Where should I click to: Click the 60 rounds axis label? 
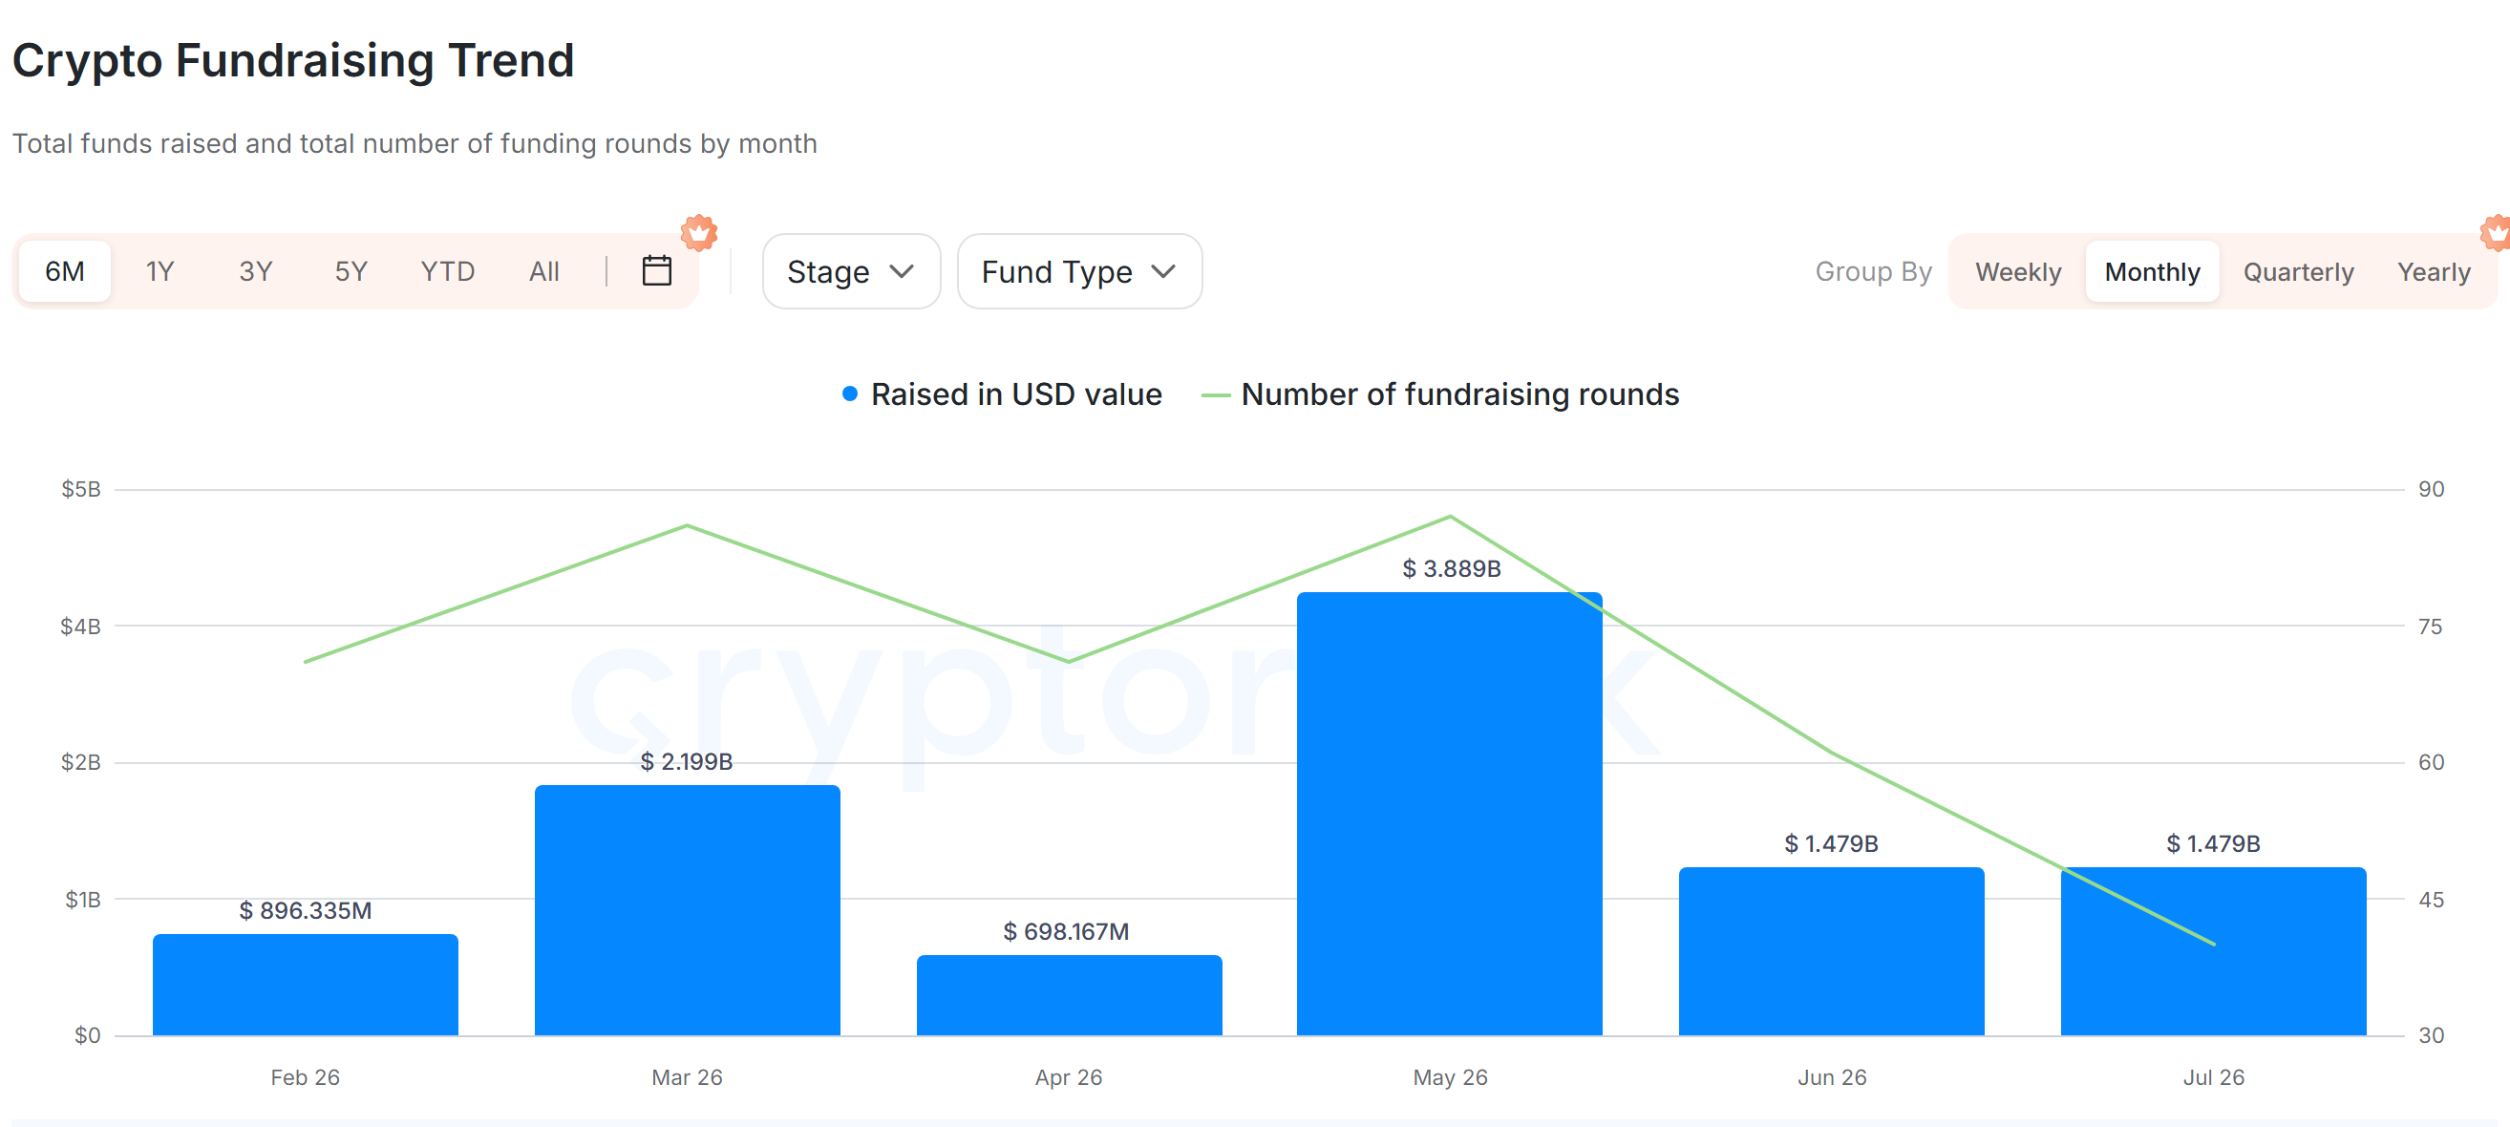coord(2431,762)
